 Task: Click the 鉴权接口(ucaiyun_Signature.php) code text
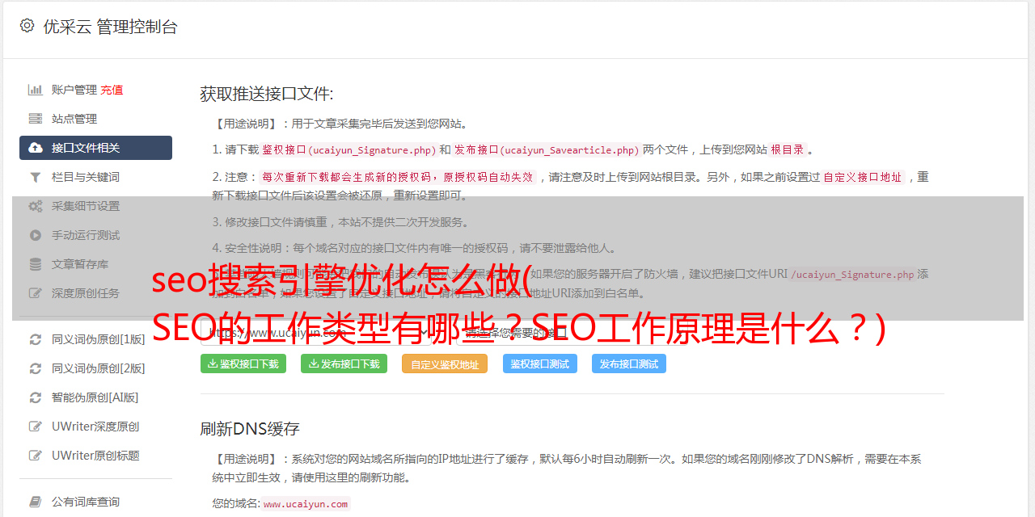[x=349, y=149]
